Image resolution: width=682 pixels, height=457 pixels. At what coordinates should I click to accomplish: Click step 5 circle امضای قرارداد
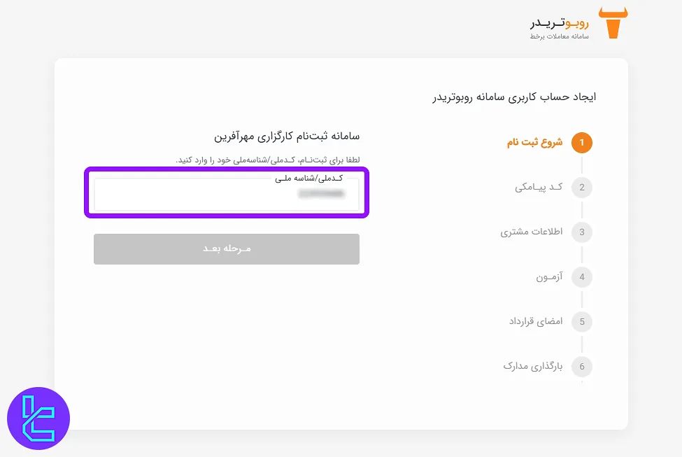(x=581, y=321)
